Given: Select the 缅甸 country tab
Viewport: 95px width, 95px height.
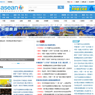Looking at the screenshot, I should (x=37, y=21).
